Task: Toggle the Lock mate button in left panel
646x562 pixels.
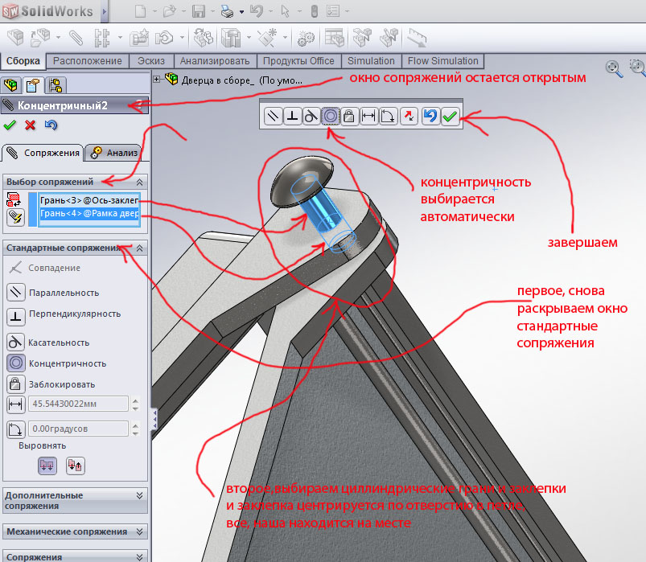Action: [15, 384]
